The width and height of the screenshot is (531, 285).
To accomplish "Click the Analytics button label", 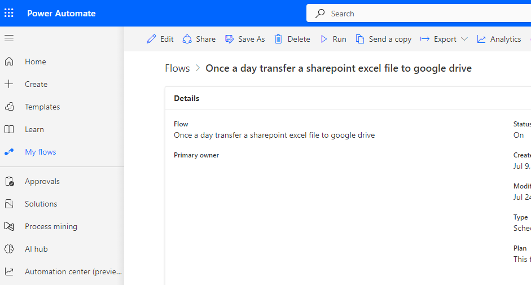I will 506,40.
